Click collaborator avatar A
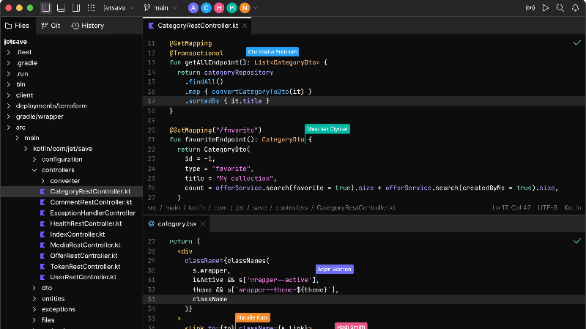Image resolution: width=586 pixels, height=329 pixels. coord(193,8)
